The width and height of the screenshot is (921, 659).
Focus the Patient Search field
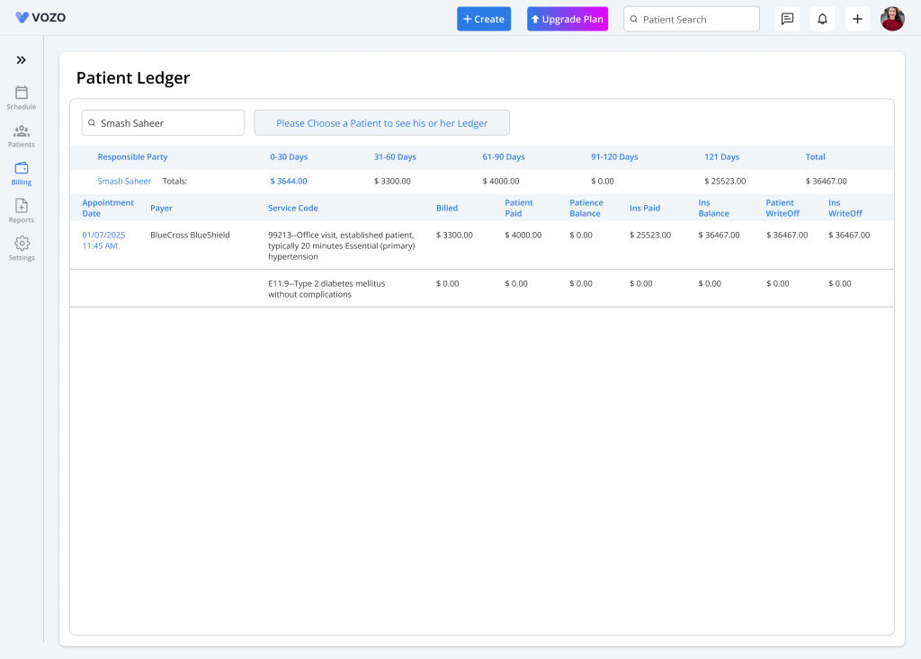pos(692,19)
